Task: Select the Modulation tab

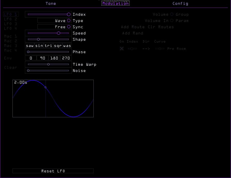Action: [x=115, y=4]
